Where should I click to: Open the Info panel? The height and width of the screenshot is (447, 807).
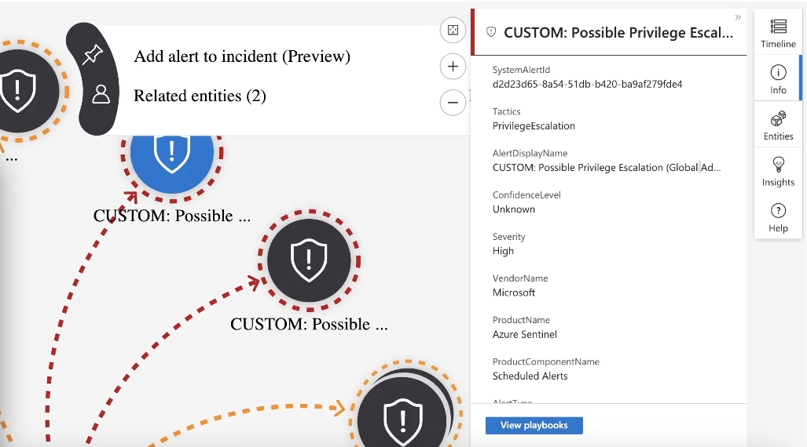[778, 79]
